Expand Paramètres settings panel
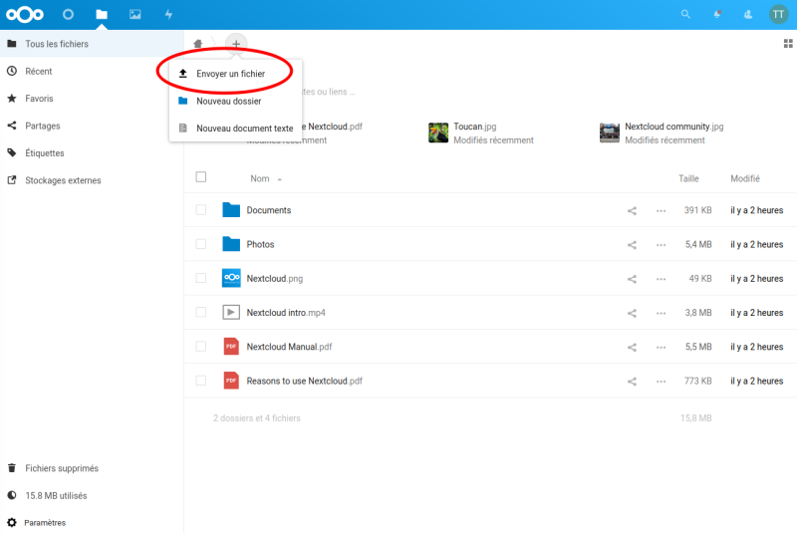797x533 pixels. [x=45, y=522]
